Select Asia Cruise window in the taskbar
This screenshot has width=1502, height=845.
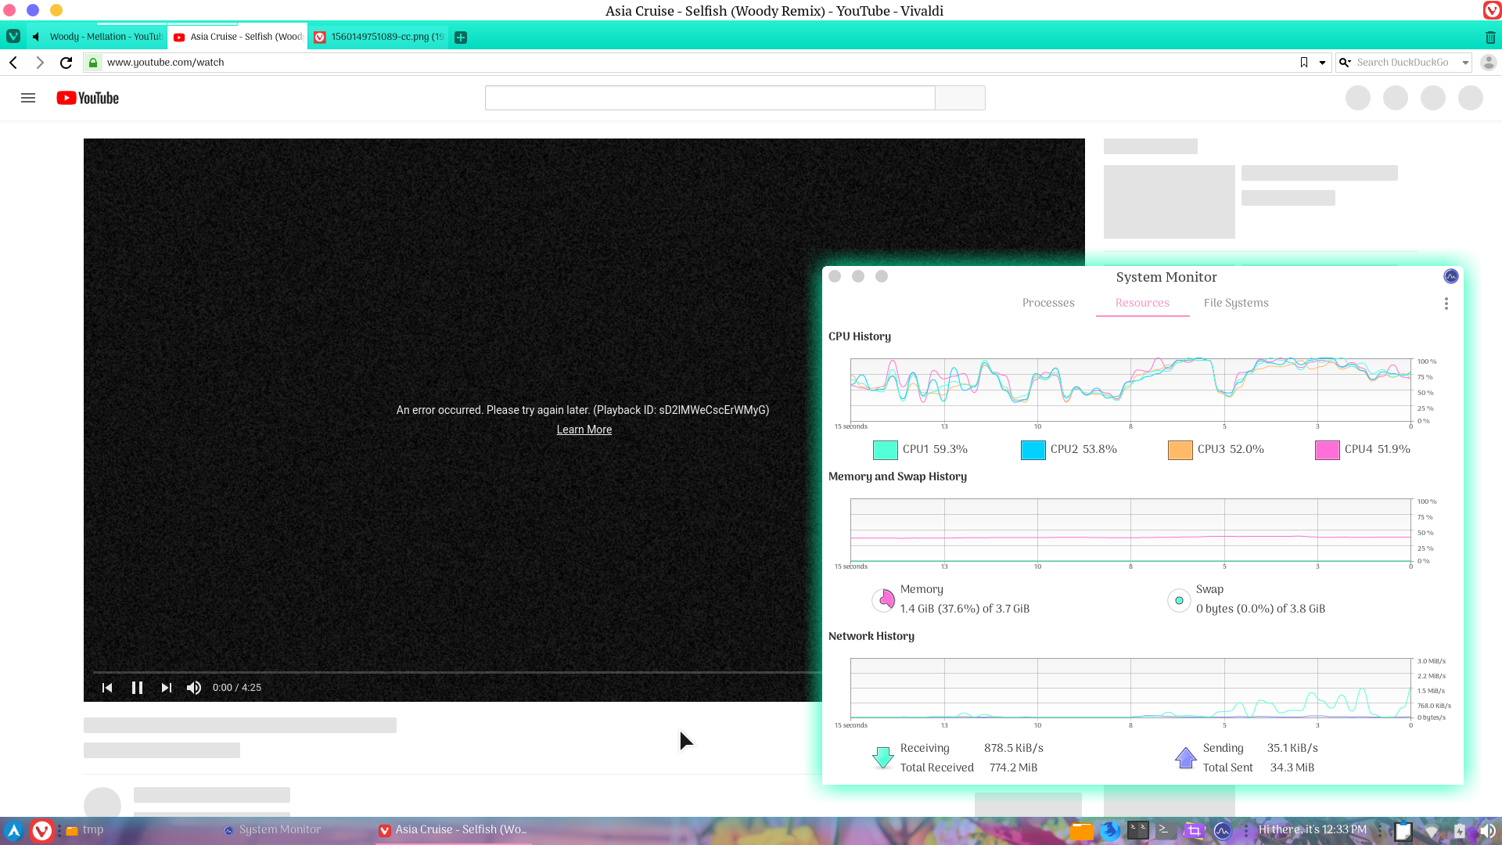pyautogui.click(x=453, y=830)
